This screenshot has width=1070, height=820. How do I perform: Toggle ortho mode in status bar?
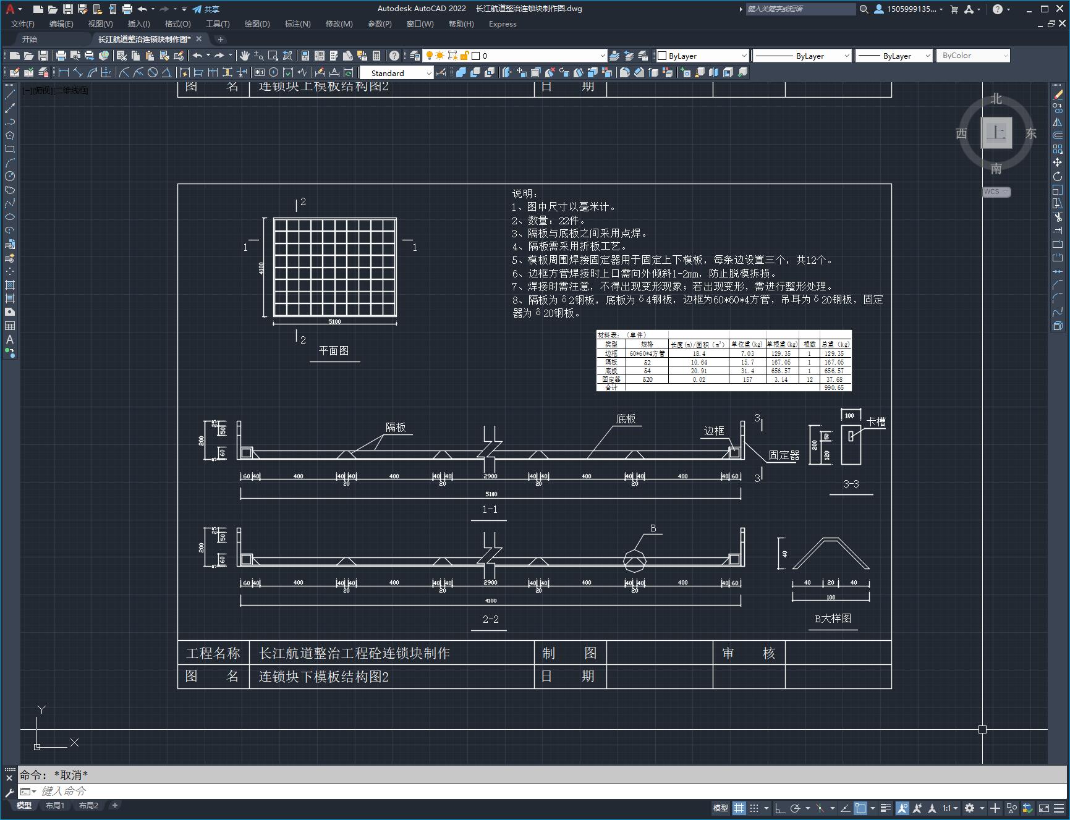(780, 808)
